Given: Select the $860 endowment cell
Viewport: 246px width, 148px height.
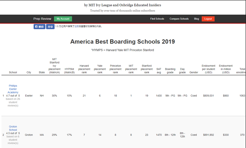Looking at the screenshot, I should (226, 96).
